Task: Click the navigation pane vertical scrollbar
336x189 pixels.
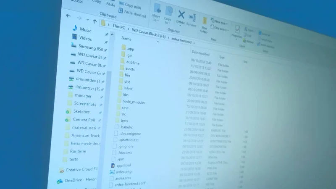Action: tap(108, 105)
